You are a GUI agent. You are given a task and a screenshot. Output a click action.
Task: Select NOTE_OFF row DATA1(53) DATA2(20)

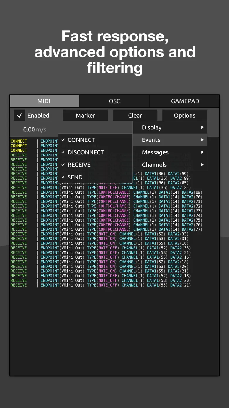pos(101,280)
